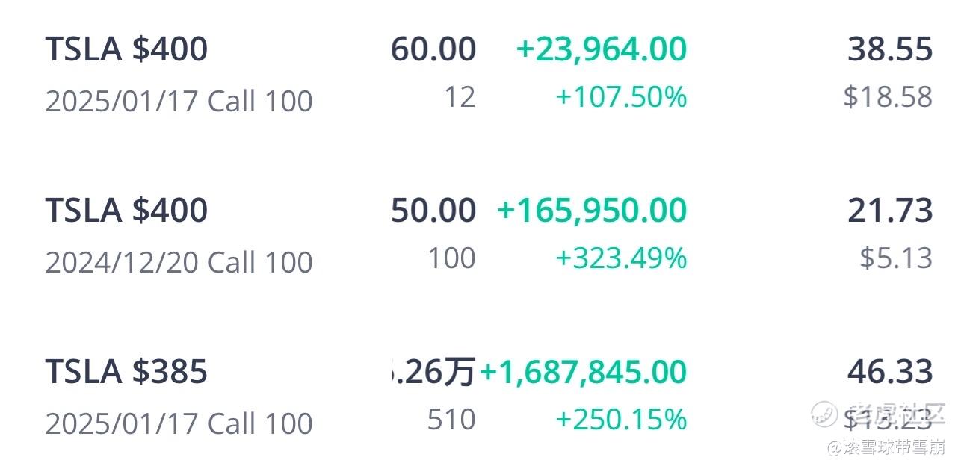Click the 46.33 current price
The image size is (964, 469).
click(890, 373)
